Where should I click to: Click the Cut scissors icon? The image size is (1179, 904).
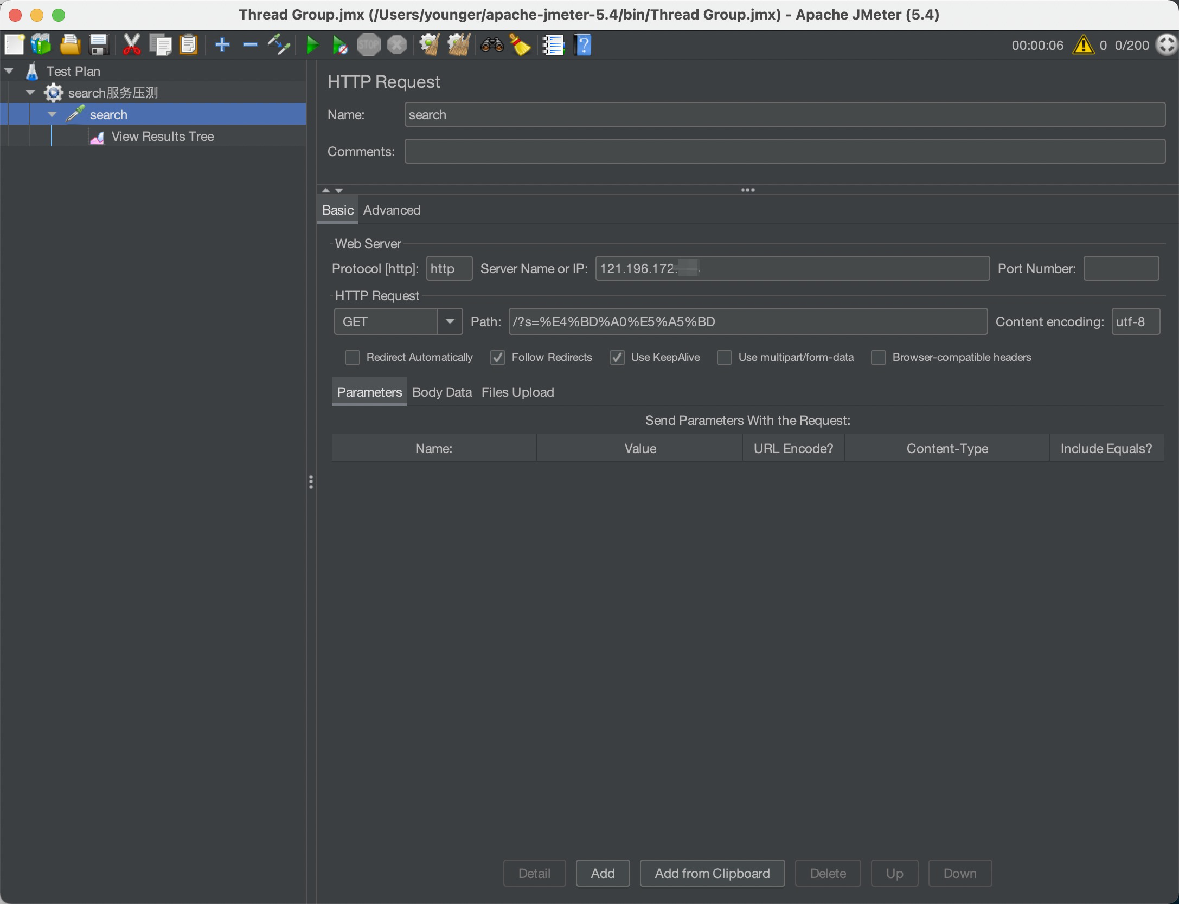point(132,45)
